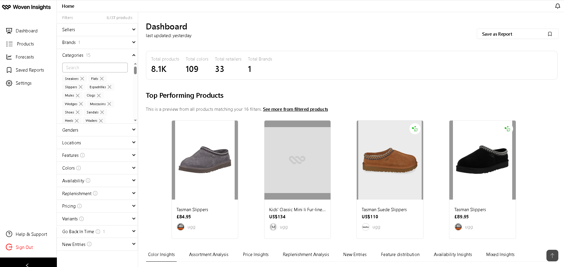Open the Price Insights tab

pyautogui.click(x=256, y=255)
